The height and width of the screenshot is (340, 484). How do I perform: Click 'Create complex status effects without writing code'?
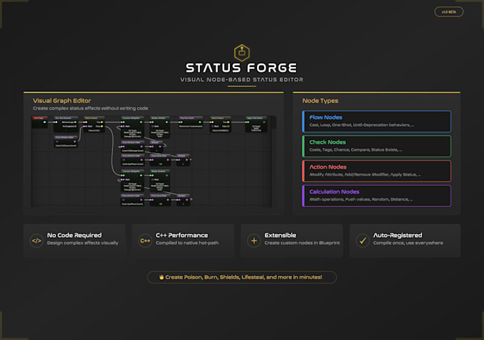[x=90, y=108]
